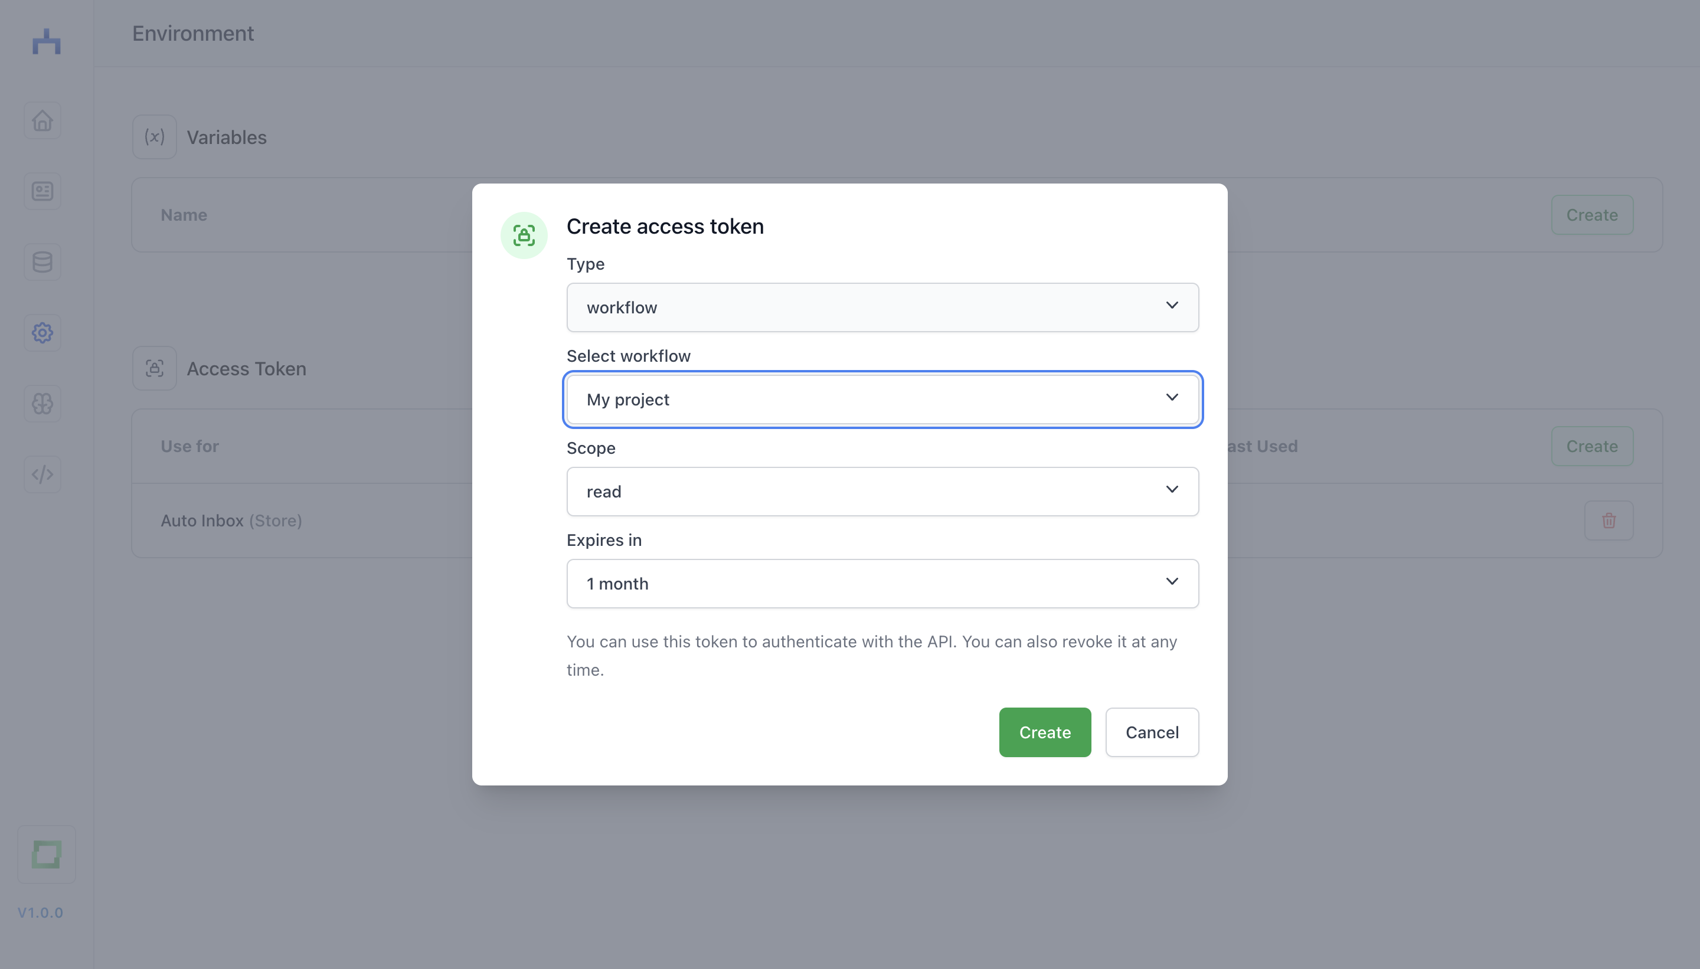Select the Auto Inbox (Store) token row
This screenshot has height=969, width=1700.
point(897,520)
